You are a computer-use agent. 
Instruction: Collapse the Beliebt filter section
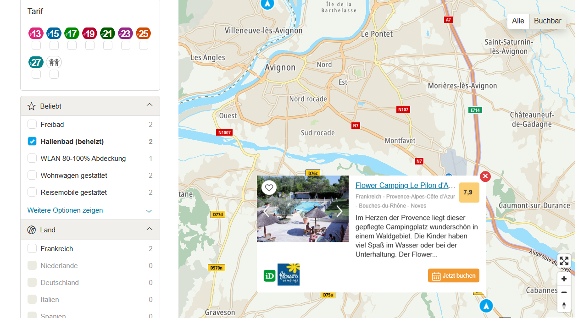tap(149, 105)
